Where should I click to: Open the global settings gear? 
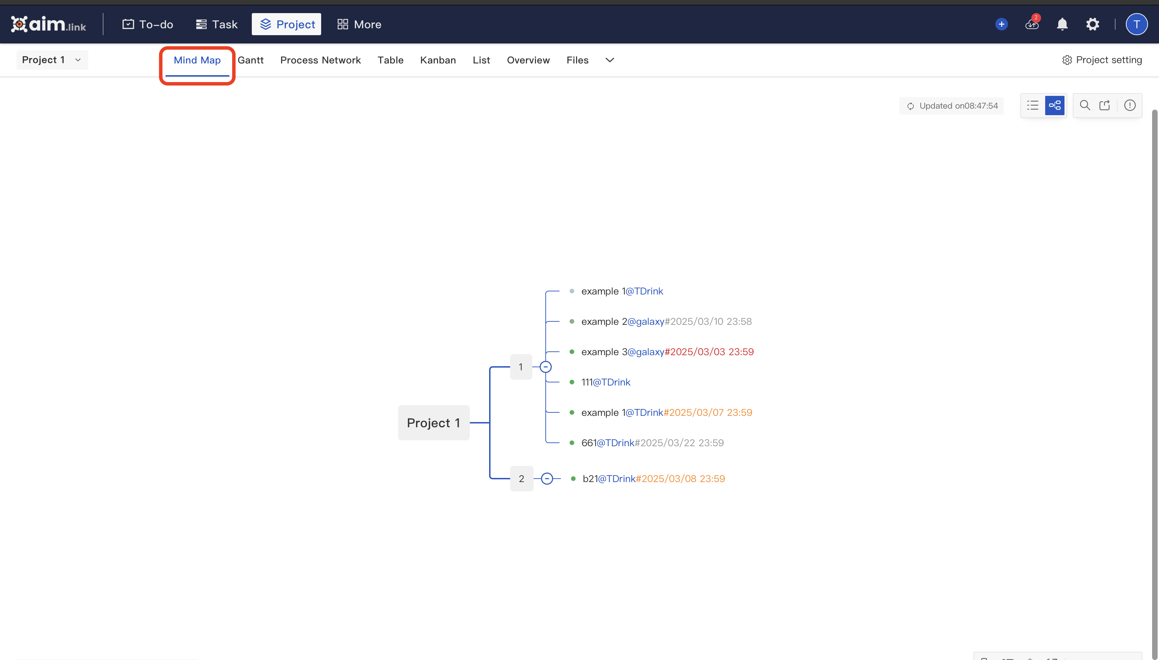click(x=1093, y=24)
